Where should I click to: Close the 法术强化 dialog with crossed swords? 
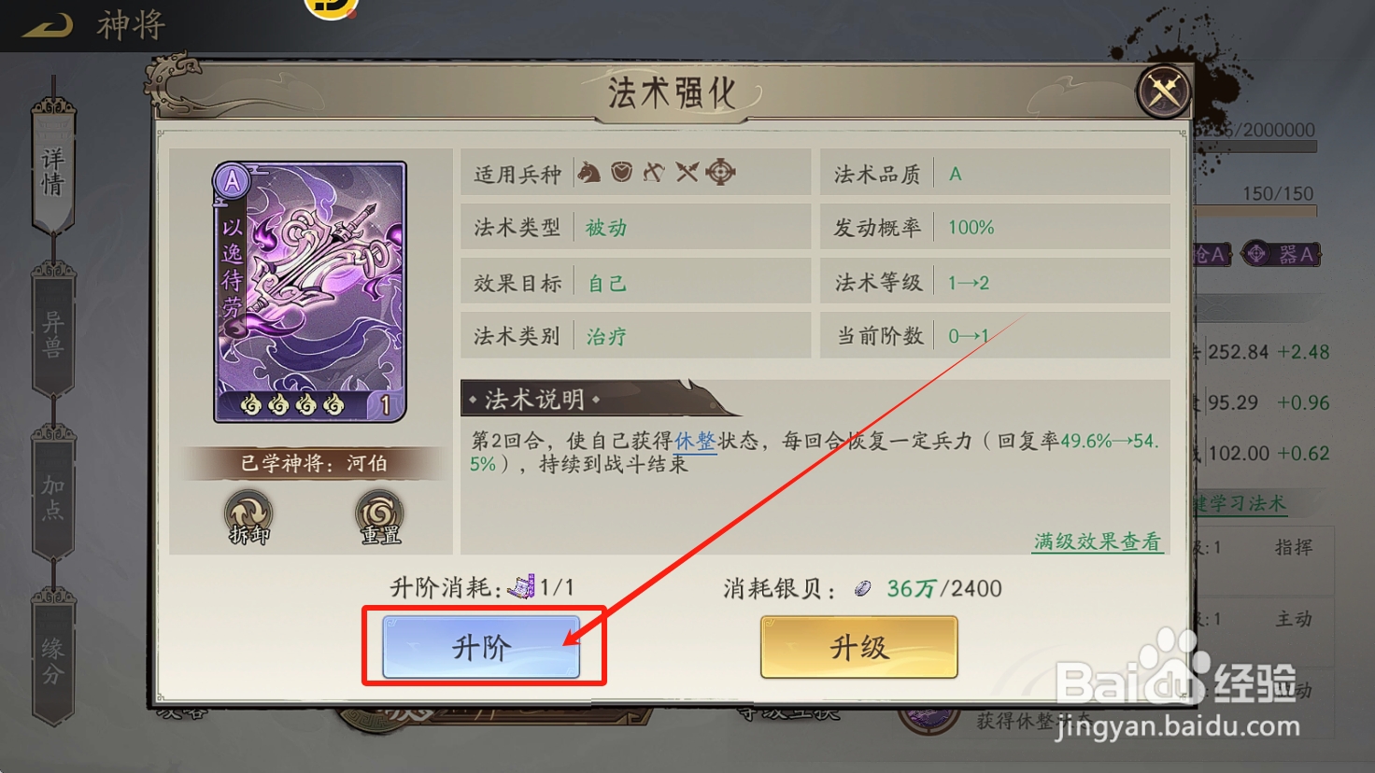pyautogui.click(x=1163, y=91)
